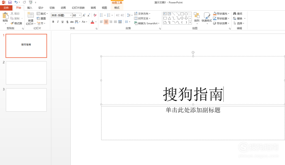The image size is (285, 165).
Task: Toggle Underline formatting
Action: click(63, 22)
